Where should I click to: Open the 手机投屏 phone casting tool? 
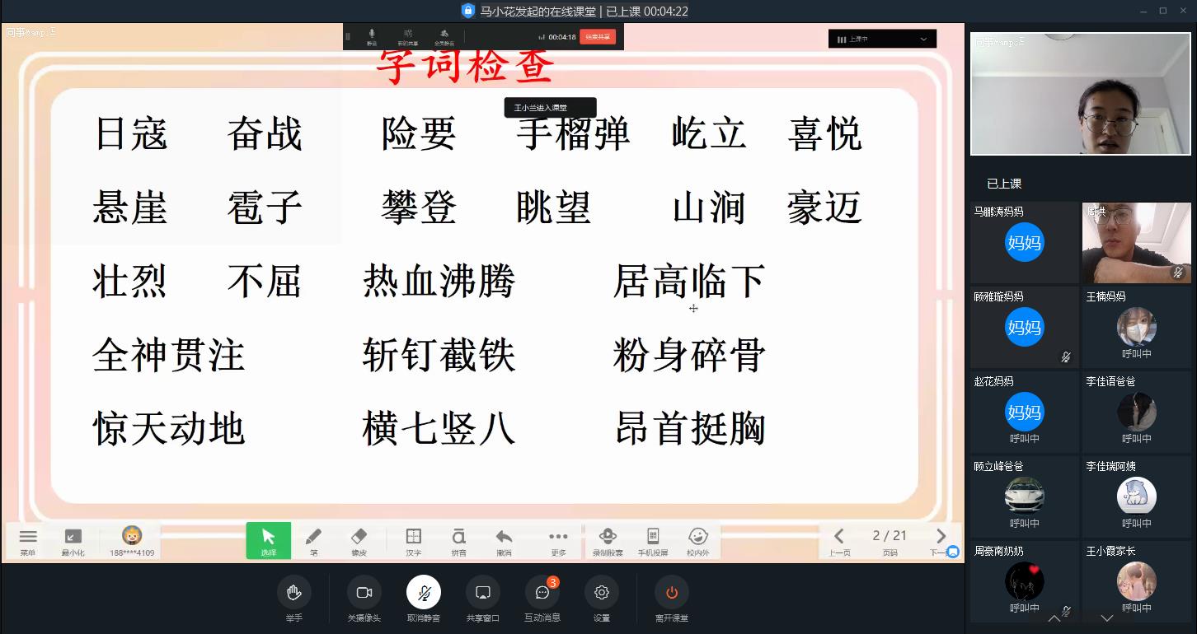tap(653, 540)
